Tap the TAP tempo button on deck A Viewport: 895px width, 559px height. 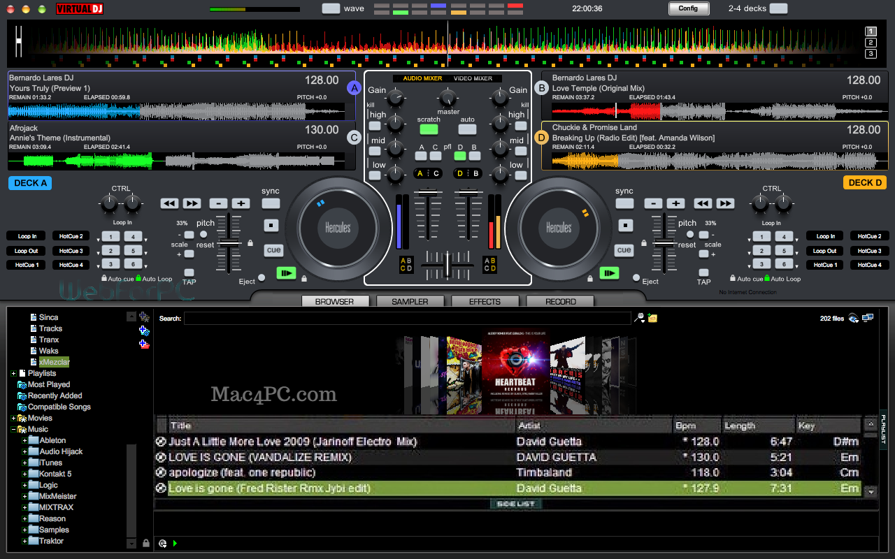(x=189, y=273)
